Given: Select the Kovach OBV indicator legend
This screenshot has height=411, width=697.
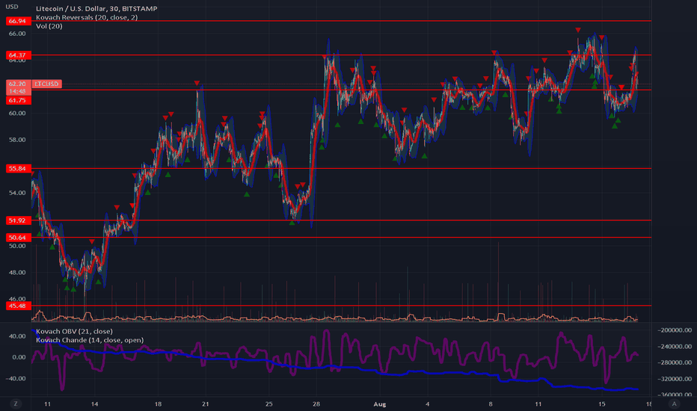Looking at the screenshot, I should coord(74,332).
